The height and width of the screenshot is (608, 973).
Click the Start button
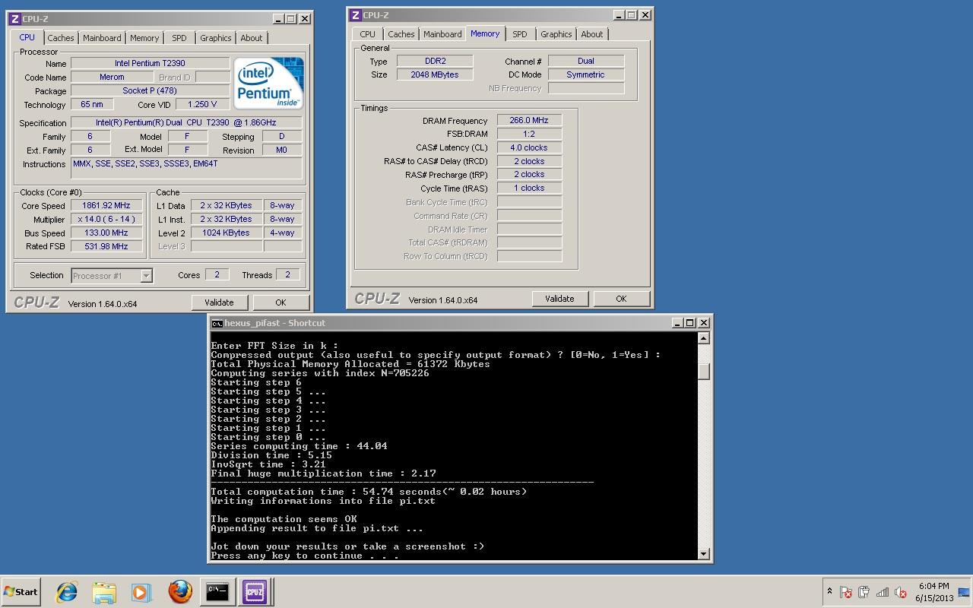coord(21,591)
